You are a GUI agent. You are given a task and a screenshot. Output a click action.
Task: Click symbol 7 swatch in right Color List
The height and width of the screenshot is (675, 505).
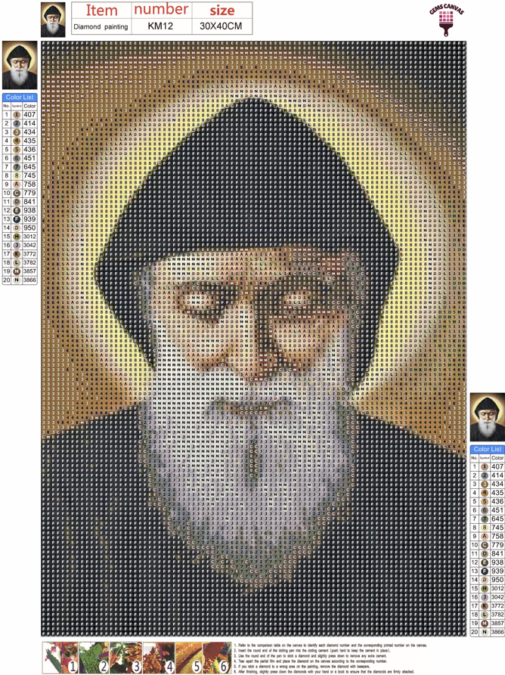tap(485, 519)
